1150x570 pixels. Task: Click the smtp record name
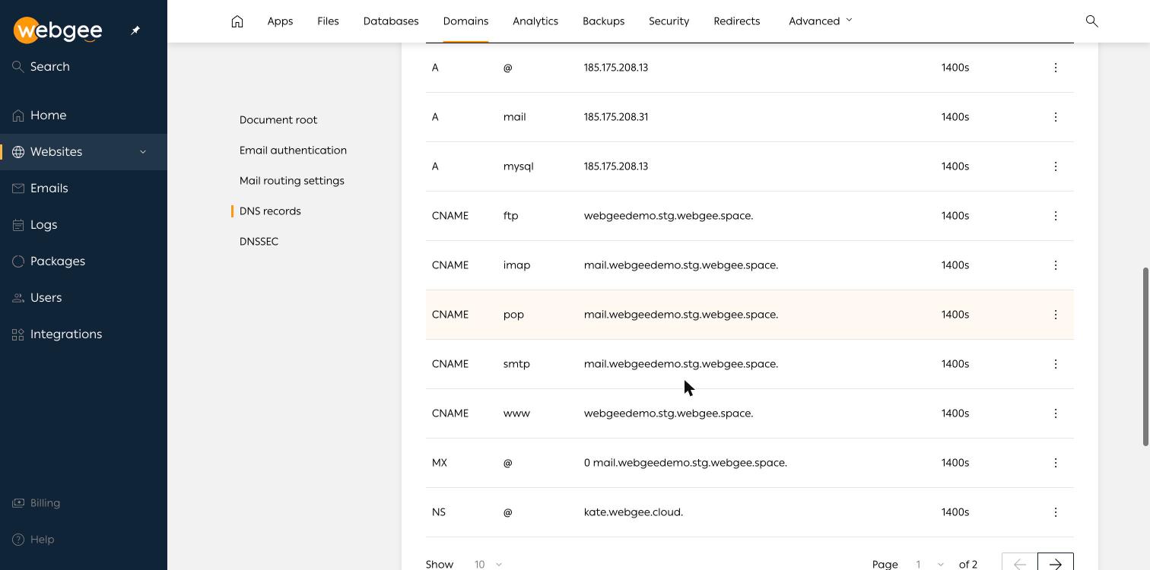coord(516,364)
